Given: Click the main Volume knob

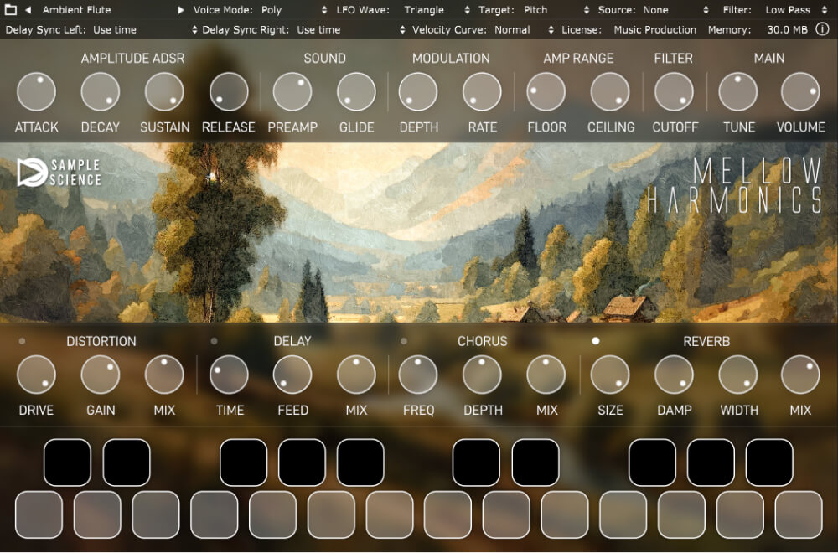Looking at the screenshot, I should (800, 92).
